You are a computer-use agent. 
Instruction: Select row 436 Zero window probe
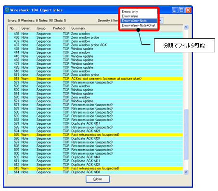[95, 37]
